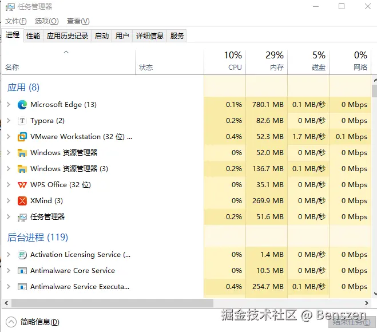The image size is (377, 332).
Task: Click the horizontal scrollbar left arrow
Action: pos(6,303)
